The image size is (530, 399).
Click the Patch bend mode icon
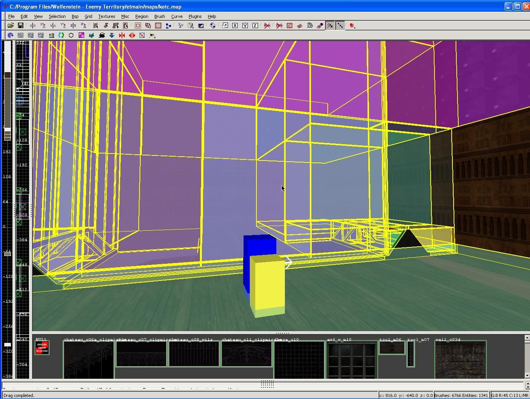[x=310, y=26]
